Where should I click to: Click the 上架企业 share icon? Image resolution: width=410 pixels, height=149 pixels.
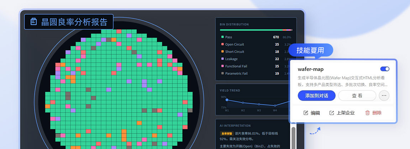[332, 113]
